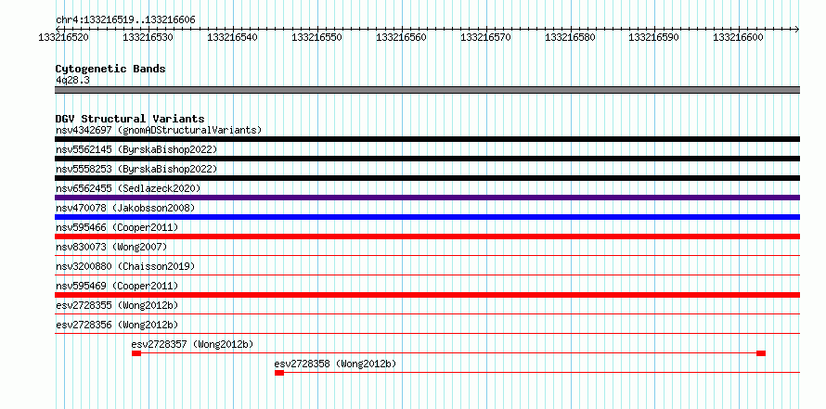The image size is (826, 409).
Task: Click the red start block of esv2728358
Action: click(x=279, y=373)
